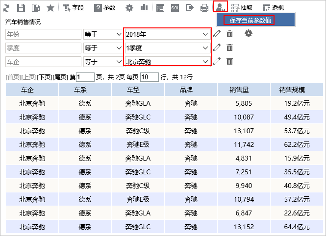Open the 等于 operator dropdown for 年份
Image resolution: width=326 pixels, height=236 pixels.
(103, 34)
